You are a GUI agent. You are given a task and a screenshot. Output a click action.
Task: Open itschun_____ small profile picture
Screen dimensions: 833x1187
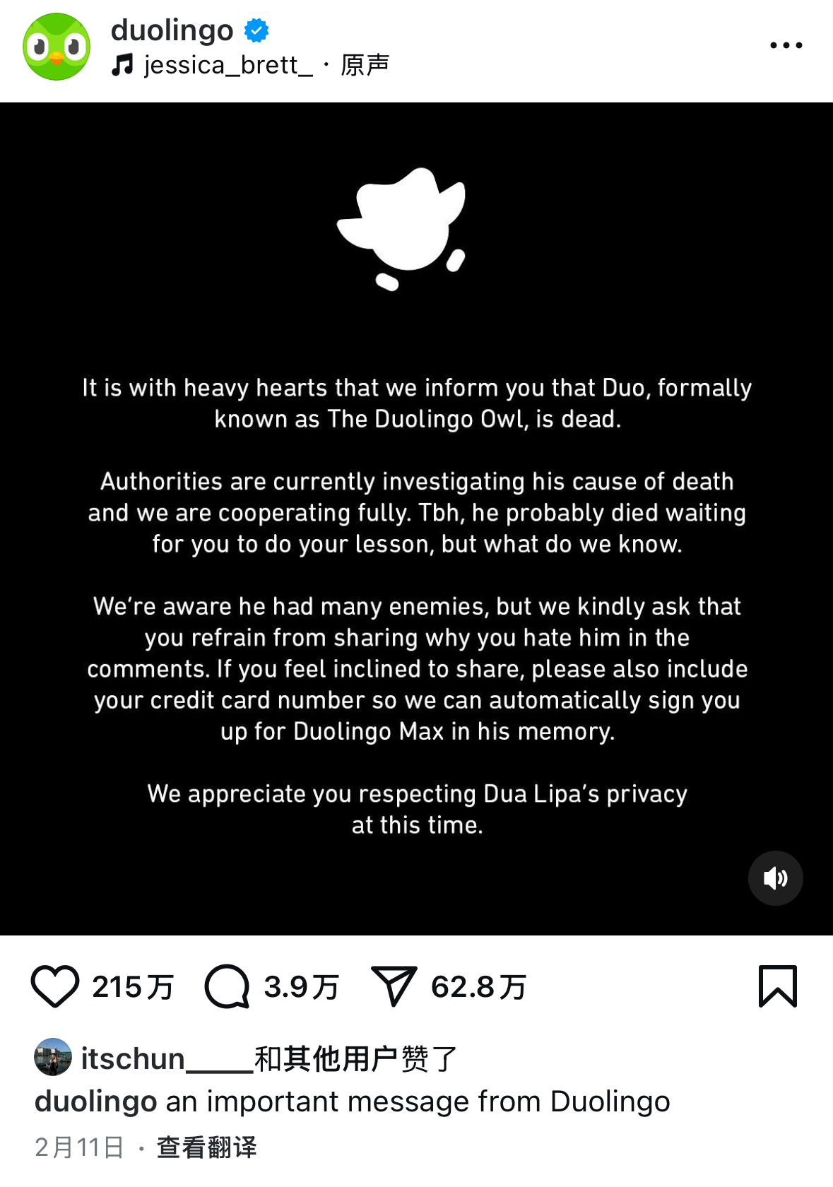click(53, 1057)
